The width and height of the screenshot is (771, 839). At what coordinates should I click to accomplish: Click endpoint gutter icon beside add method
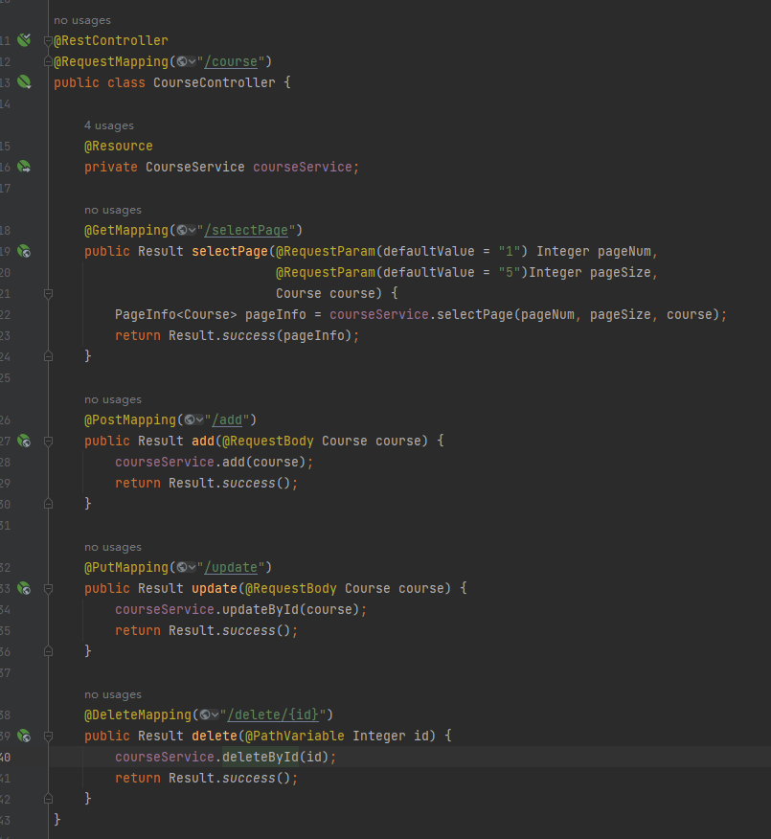click(24, 441)
